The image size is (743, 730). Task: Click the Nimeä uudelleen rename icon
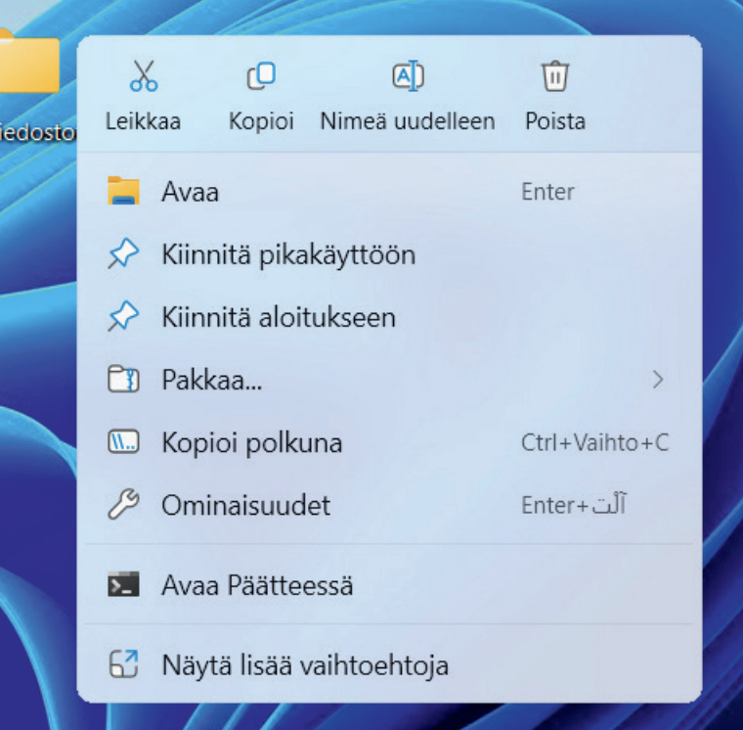(408, 76)
